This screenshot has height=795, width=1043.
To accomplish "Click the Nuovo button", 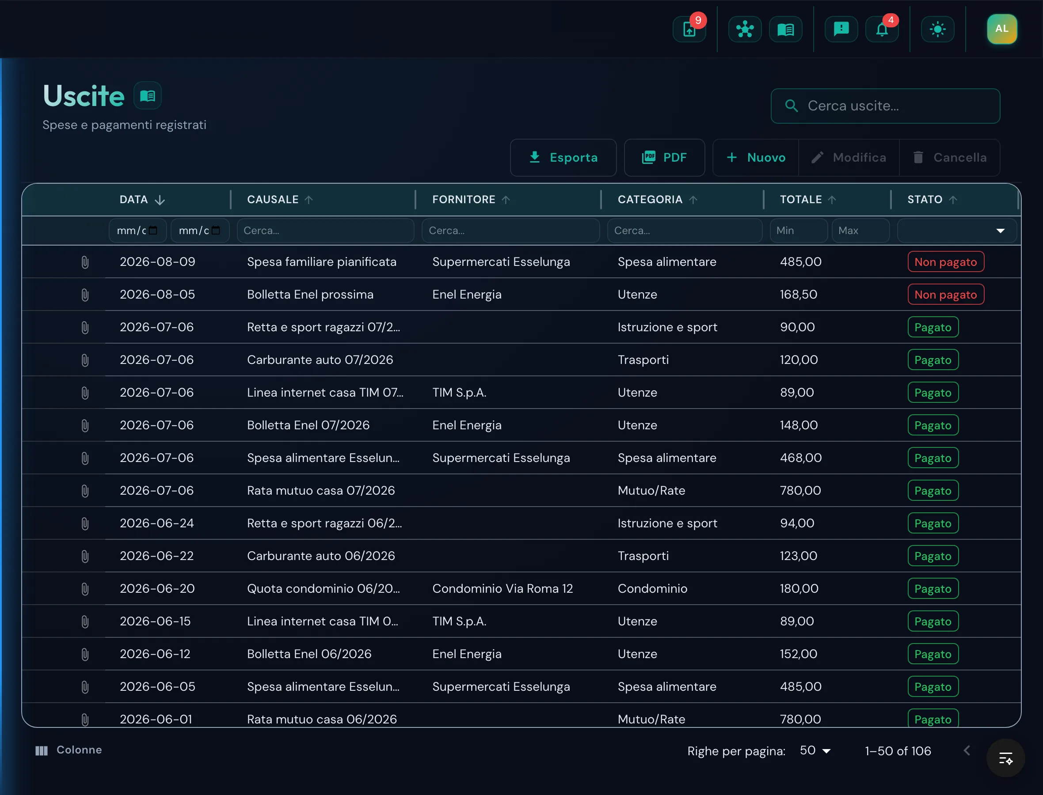I will [756, 158].
